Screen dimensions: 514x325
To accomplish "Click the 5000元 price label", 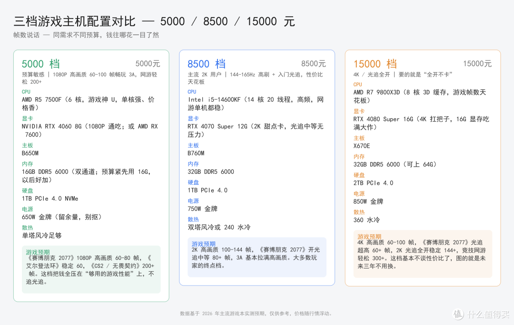I will point(148,64).
